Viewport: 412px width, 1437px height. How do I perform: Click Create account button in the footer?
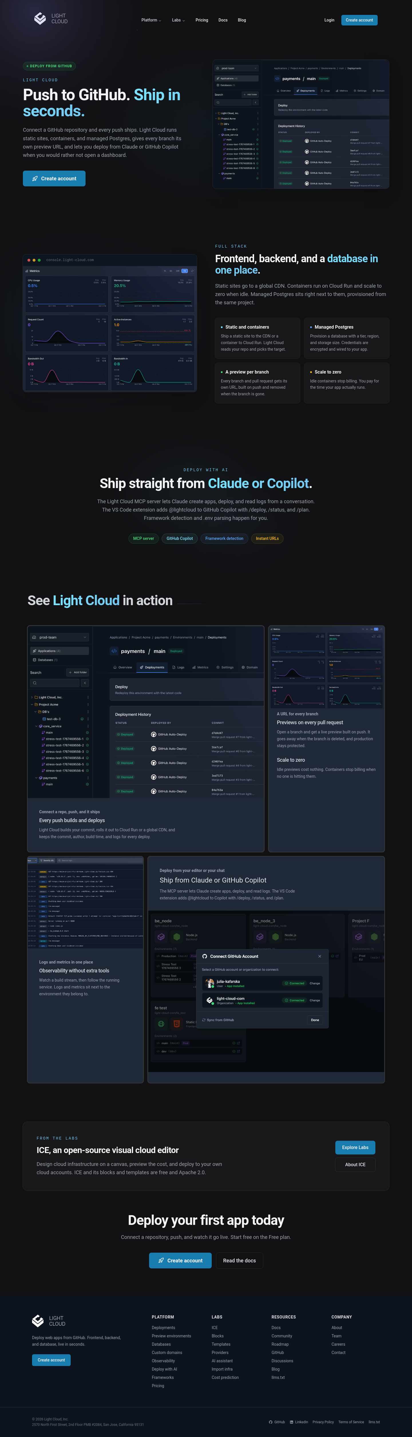coord(51,1360)
